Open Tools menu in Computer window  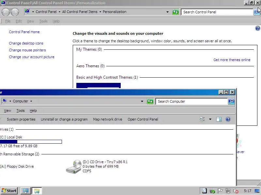(x=21, y=110)
